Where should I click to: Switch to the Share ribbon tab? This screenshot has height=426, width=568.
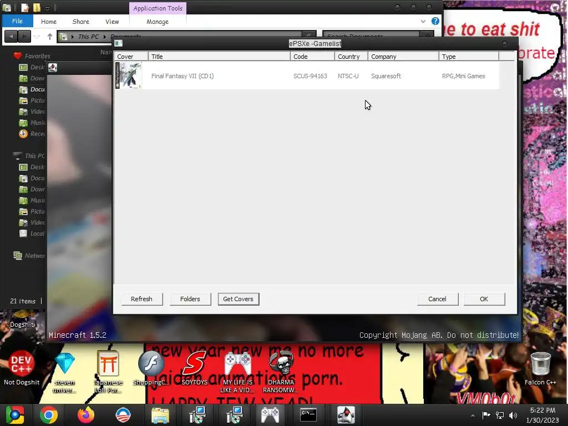pyautogui.click(x=81, y=22)
